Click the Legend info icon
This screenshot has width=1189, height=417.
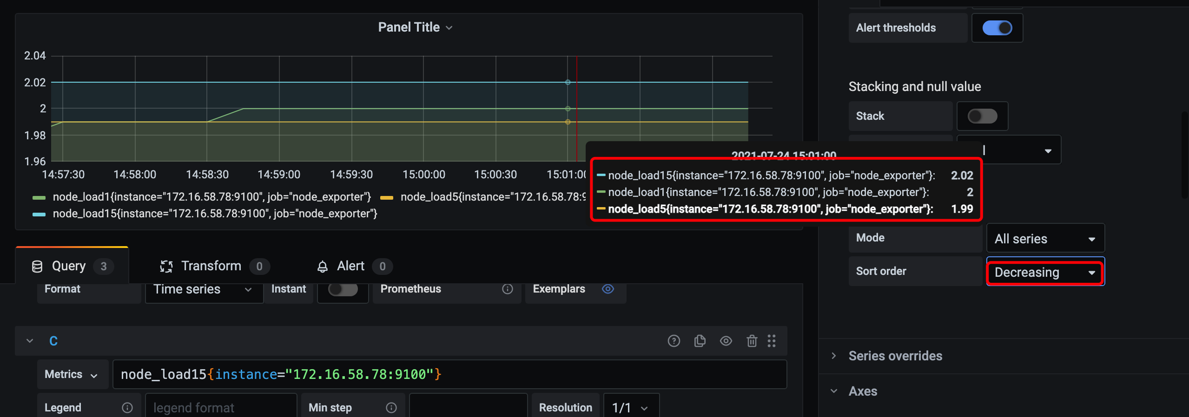pos(127,408)
